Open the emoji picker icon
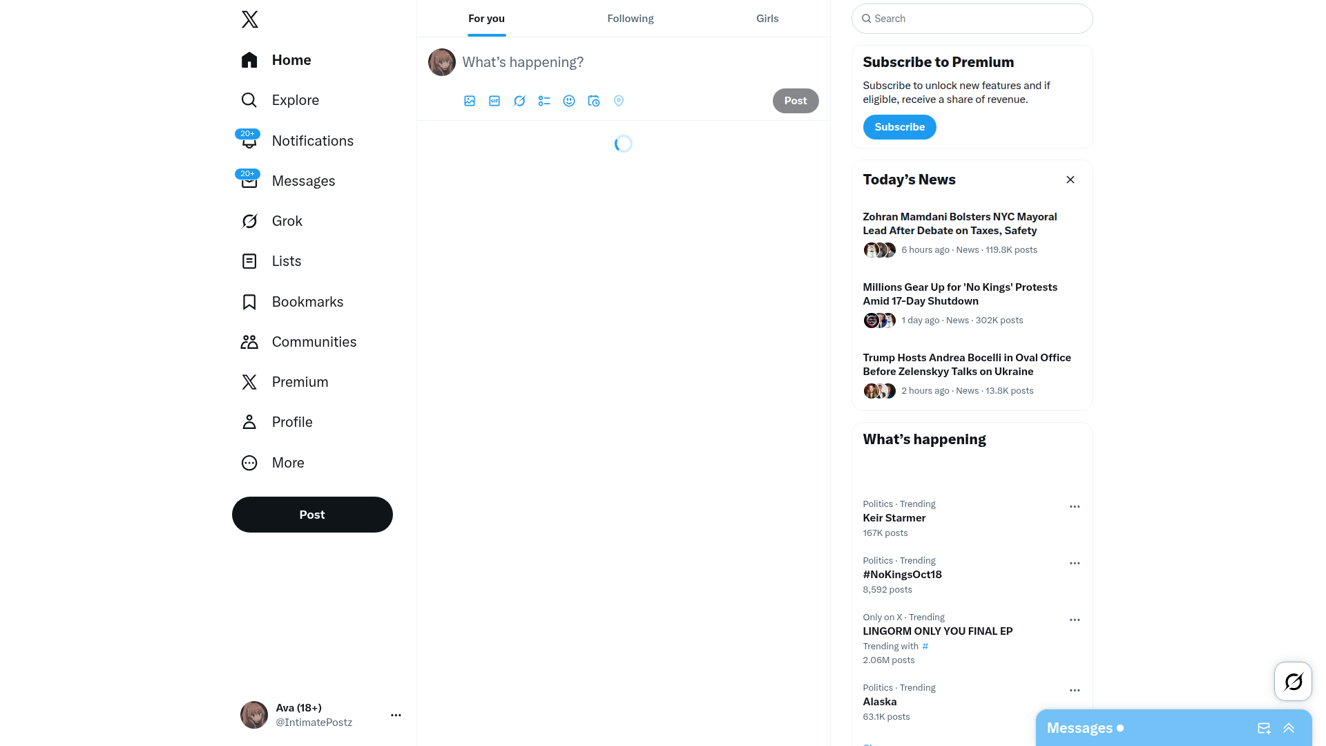Image resolution: width=1326 pixels, height=746 pixels. (569, 101)
